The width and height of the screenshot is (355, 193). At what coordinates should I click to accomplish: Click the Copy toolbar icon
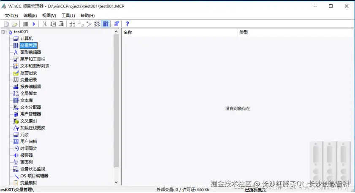coord(53,24)
